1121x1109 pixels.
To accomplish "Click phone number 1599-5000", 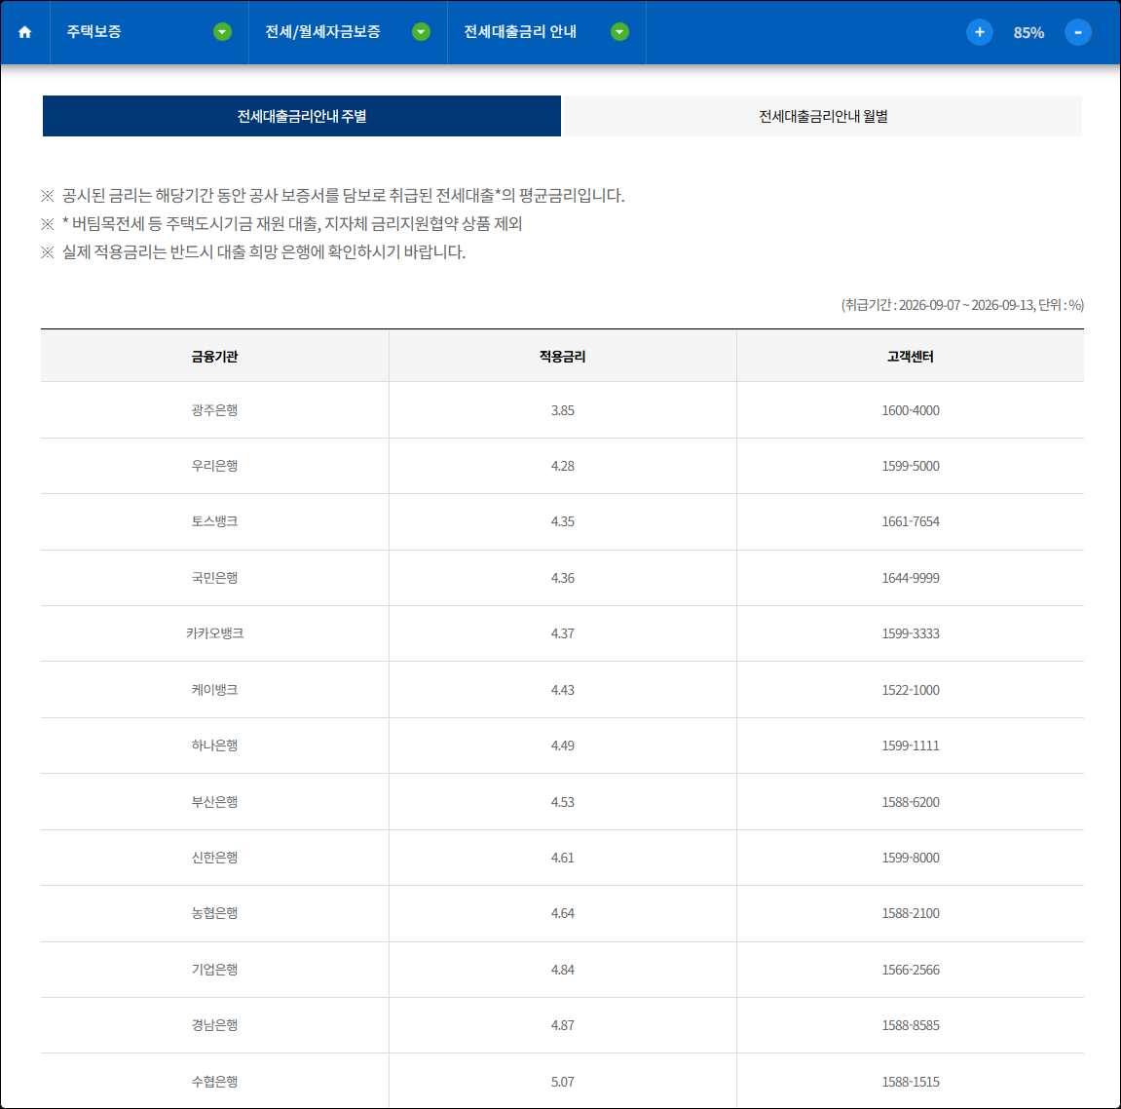I will click(910, 466).
